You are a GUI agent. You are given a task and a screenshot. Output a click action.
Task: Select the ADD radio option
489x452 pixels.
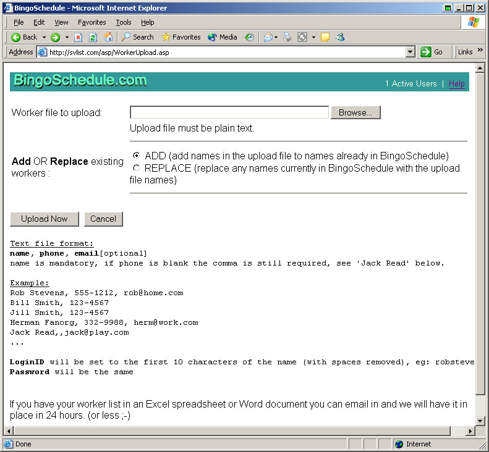pos(136,155)
